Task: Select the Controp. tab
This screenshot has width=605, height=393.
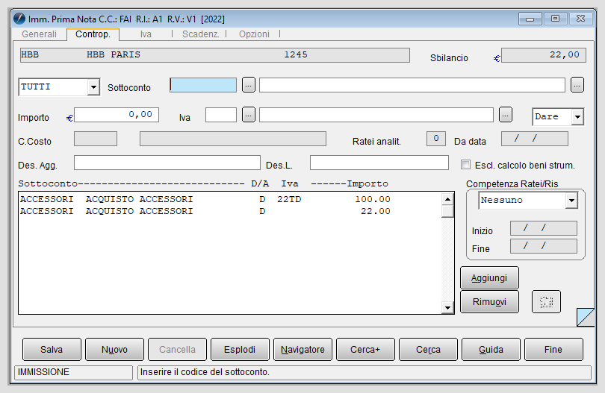Action: coord(93,34)
